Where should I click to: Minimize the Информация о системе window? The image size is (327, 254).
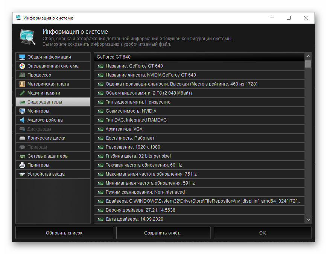pyautogui.click(x=272, y=18)
